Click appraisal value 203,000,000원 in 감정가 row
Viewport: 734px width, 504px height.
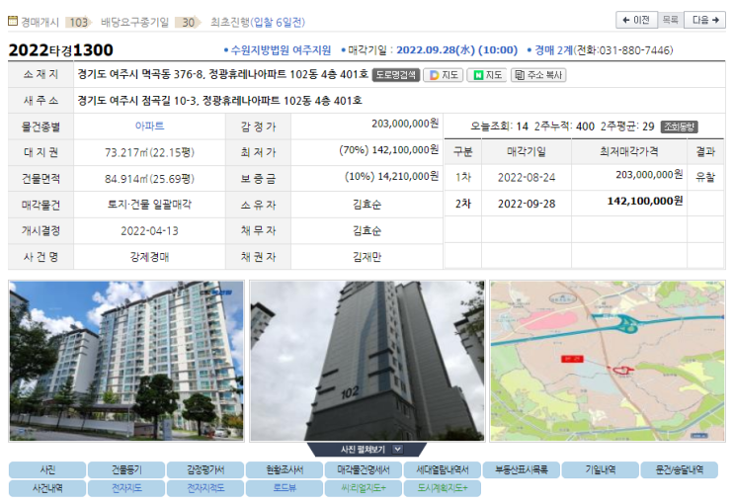point(405,124)
